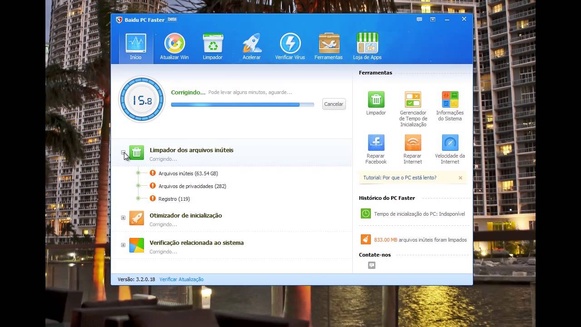This screenshot has height=327, width=581.
Task: Click the 15.8 score gauge
Action: [x=142, y=99]
